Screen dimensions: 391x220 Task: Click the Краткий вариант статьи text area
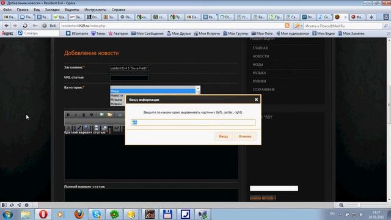(151, 156)
